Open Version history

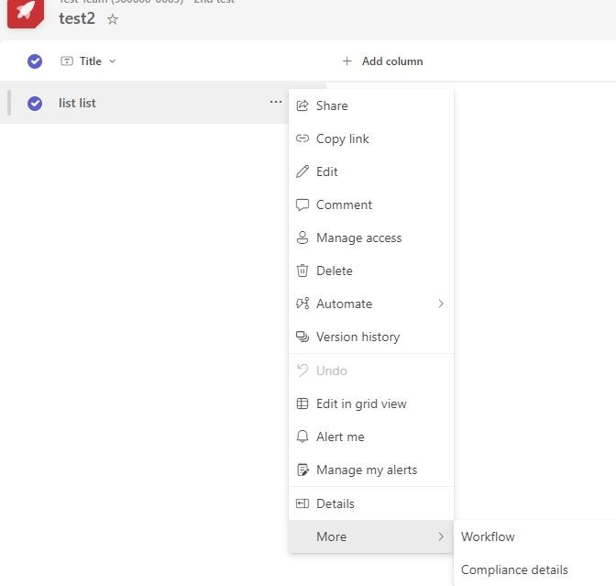(371, 337)
